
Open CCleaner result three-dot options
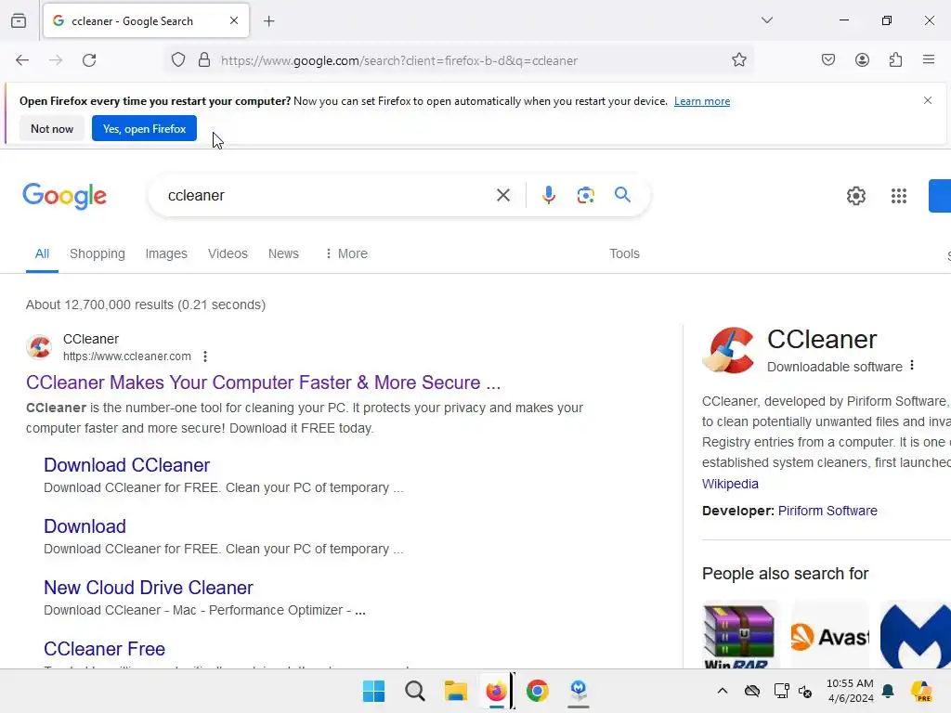[x=205, y=356]
